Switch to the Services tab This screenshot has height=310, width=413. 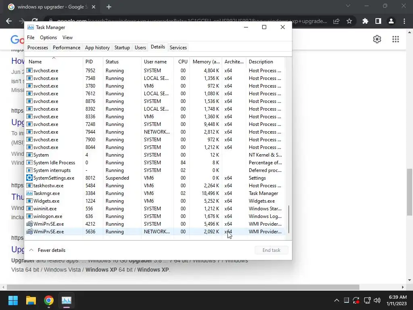click(178, 48)
